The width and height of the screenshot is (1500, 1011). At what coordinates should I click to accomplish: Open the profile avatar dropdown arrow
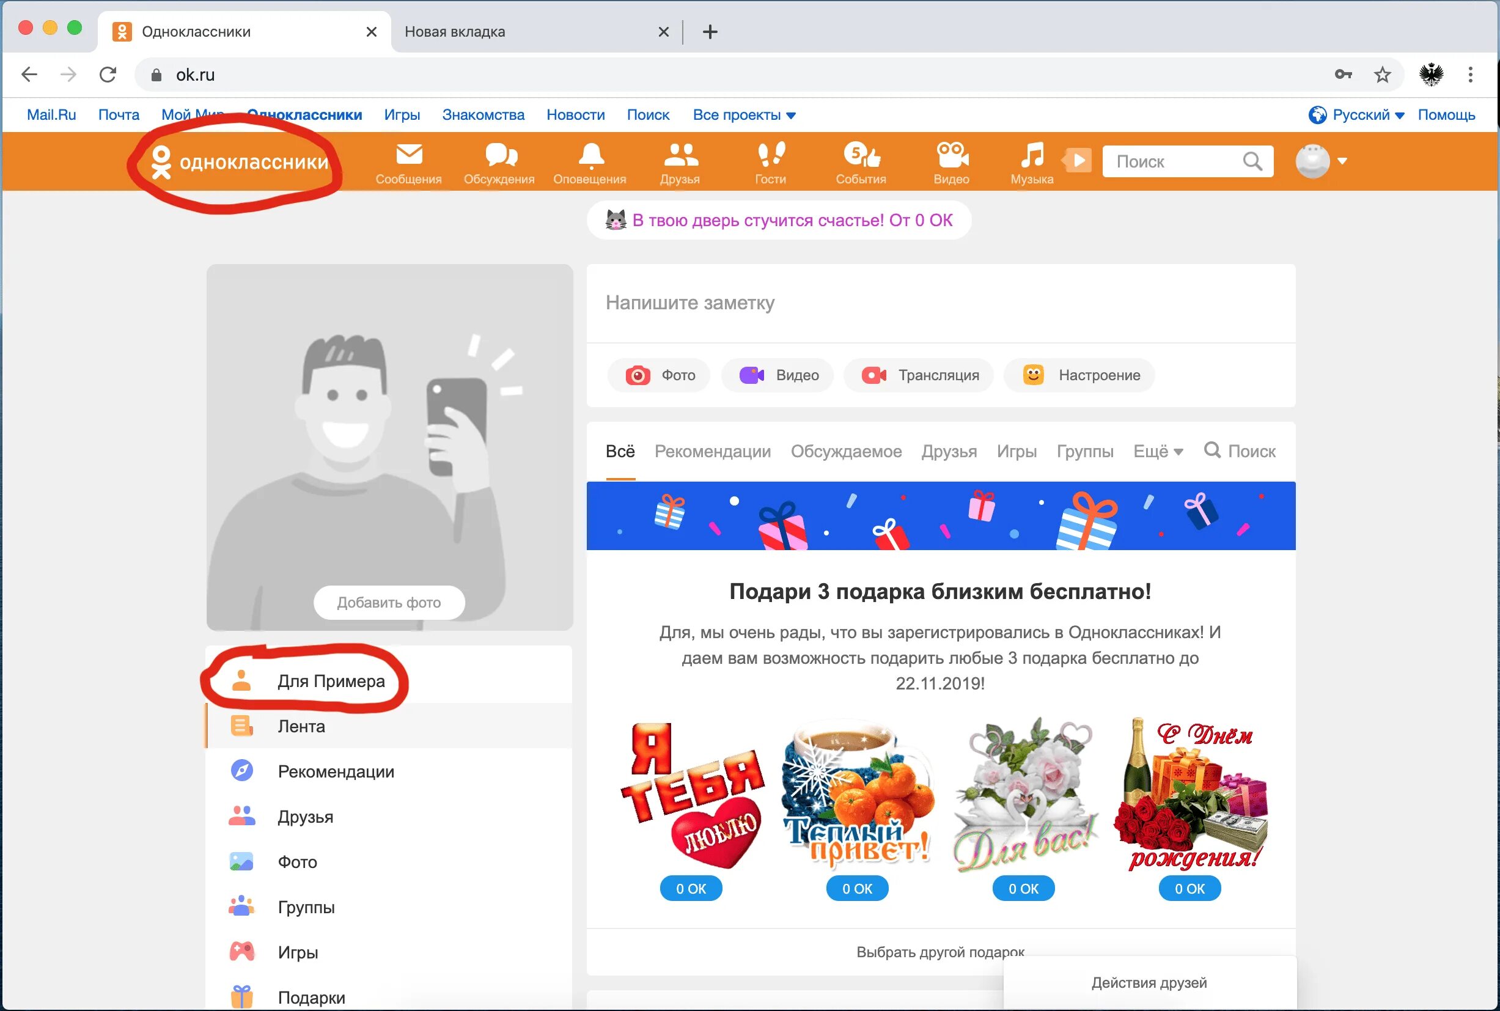[x=1342, y=161]
